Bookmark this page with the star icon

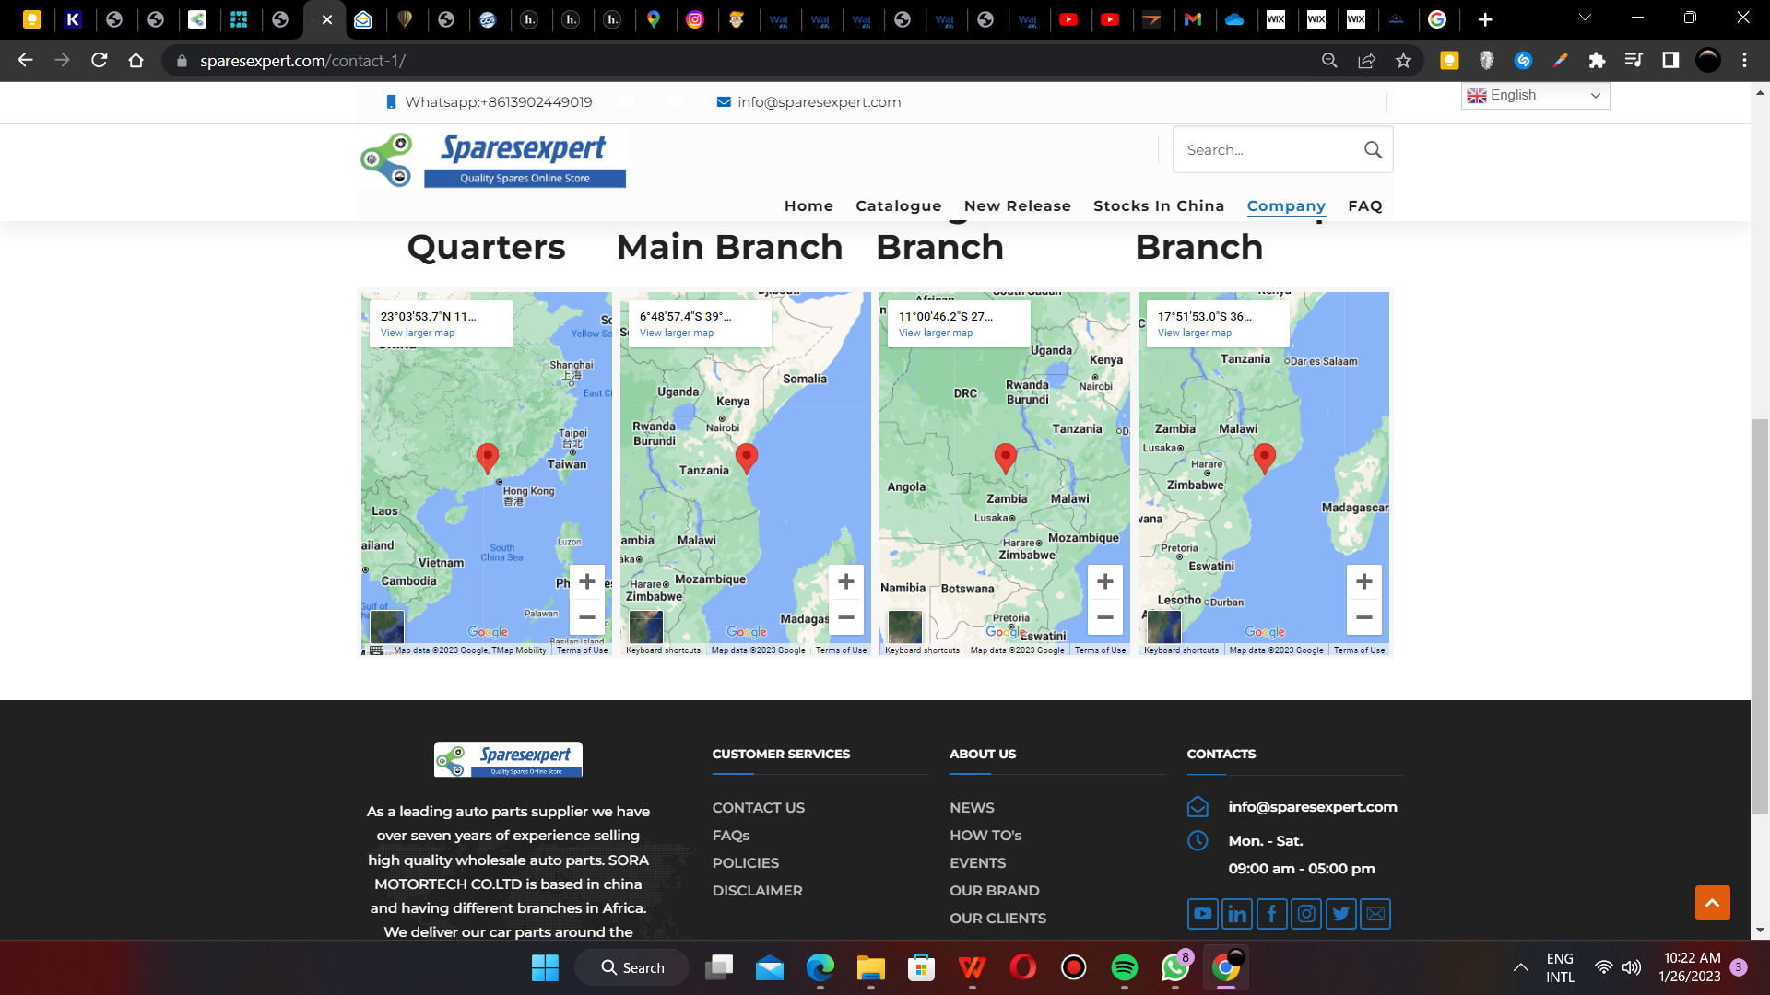1403,61
